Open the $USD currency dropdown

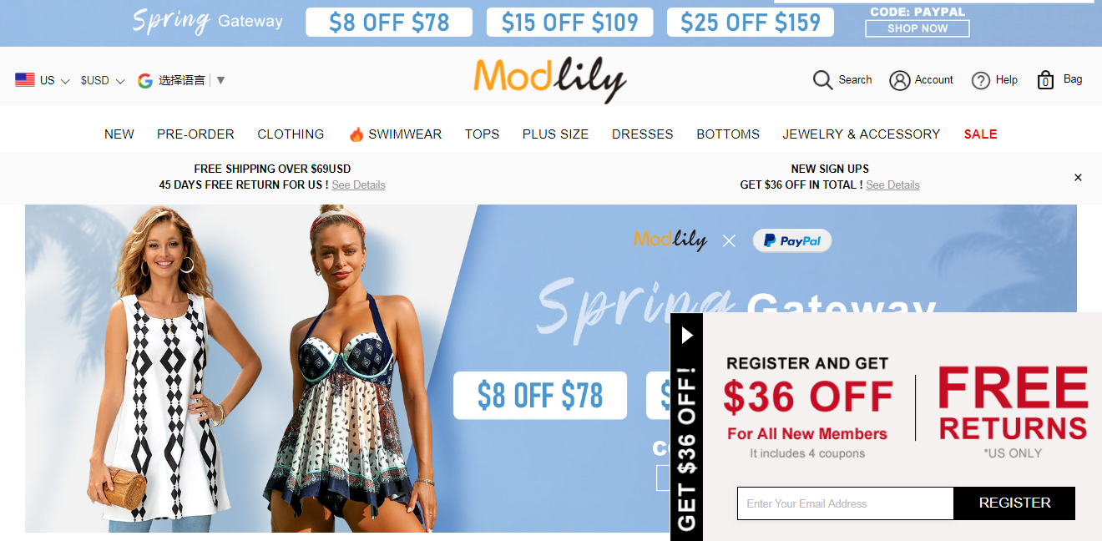(x=103, y=80)
